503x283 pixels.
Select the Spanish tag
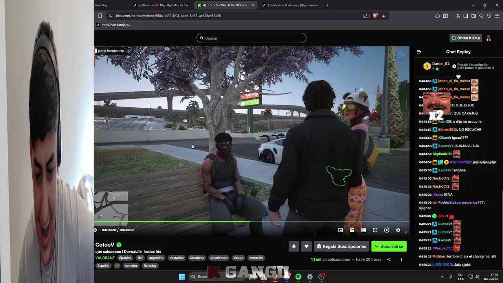point(125,258)
